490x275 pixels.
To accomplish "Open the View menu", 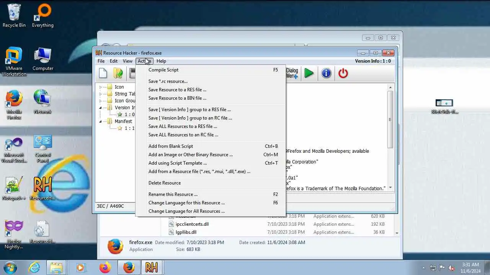I will point(127,61).
